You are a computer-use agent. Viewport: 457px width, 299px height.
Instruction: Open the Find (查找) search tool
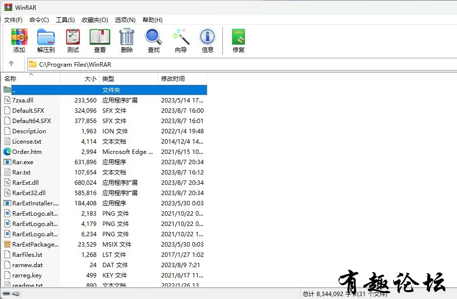[x=154, y=37]
